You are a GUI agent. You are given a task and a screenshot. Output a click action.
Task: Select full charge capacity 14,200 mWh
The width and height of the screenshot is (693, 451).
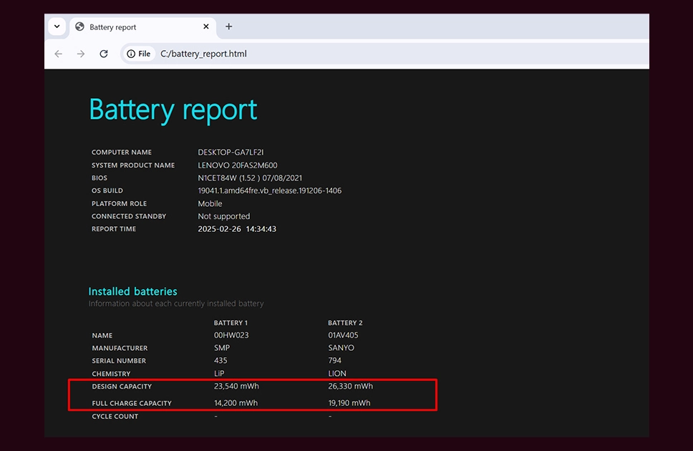tap(236, 403)
